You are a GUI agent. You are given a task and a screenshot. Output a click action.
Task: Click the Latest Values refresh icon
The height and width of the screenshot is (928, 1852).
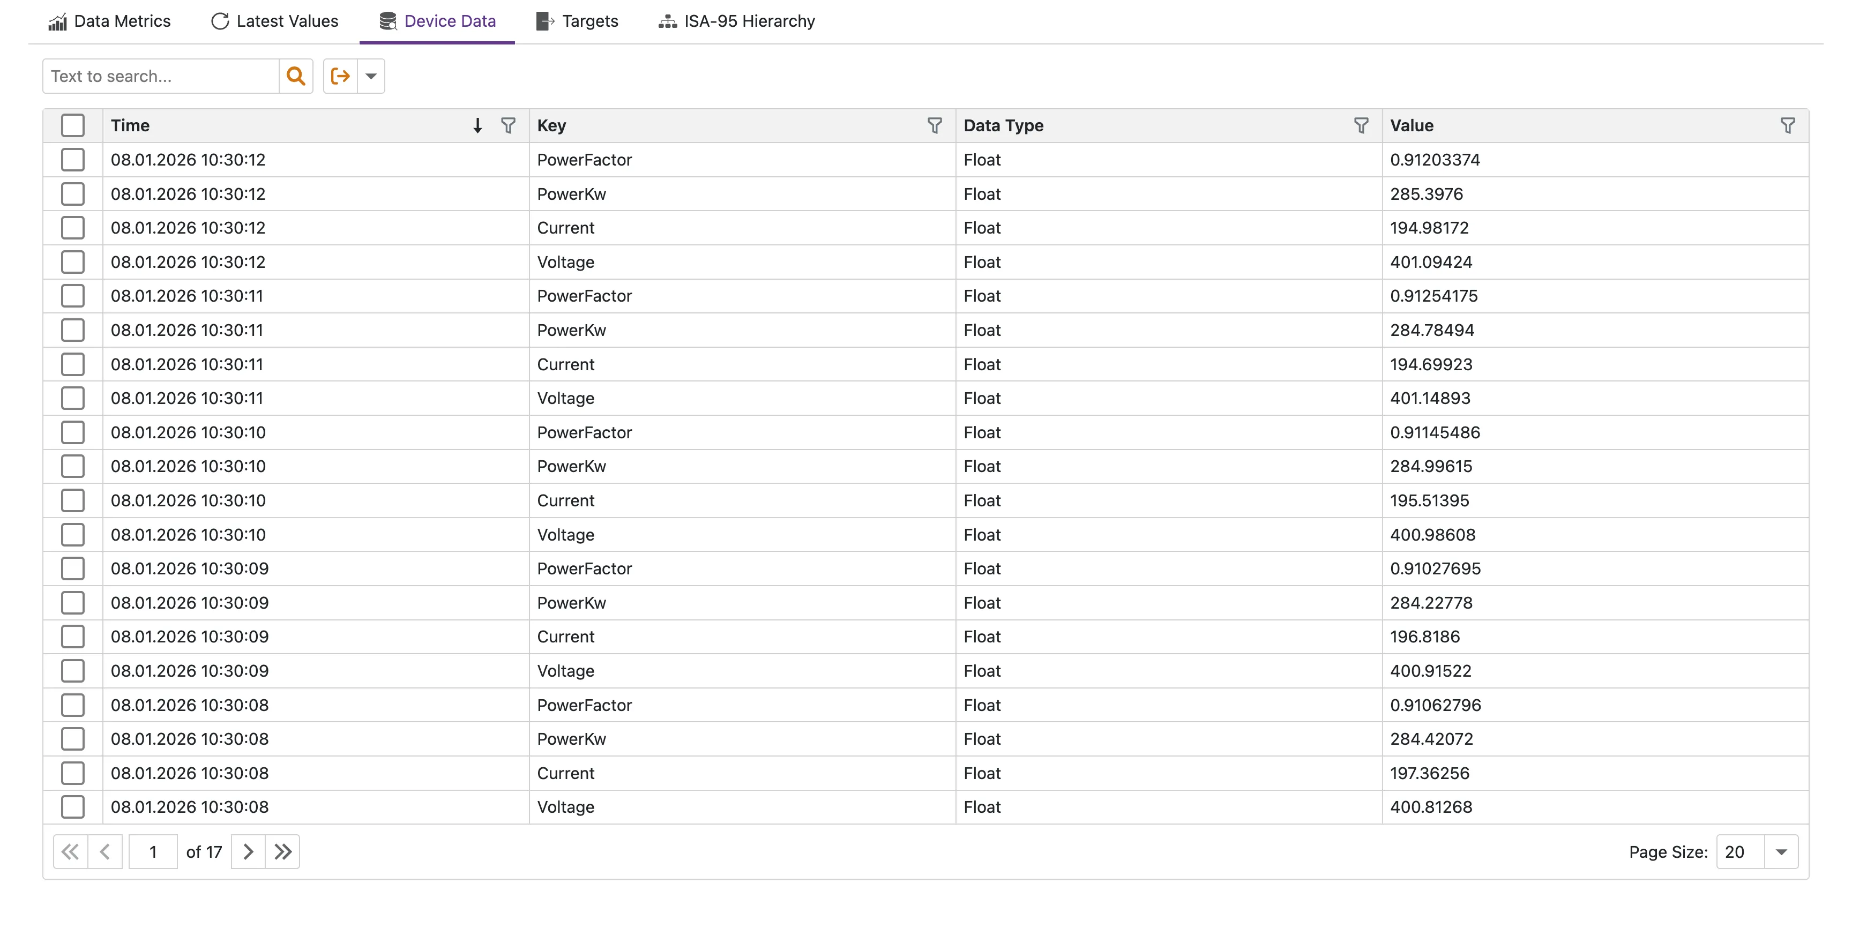click(219, 21)
